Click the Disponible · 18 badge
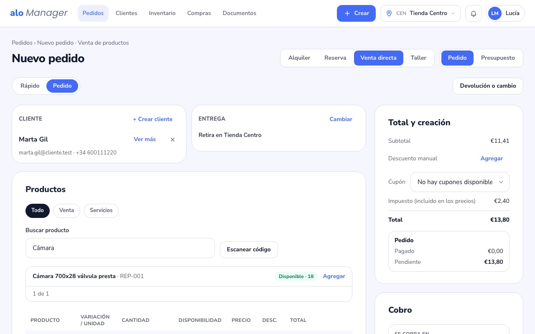The height and width of the screenshot is (334, 535). click(296, 276)
